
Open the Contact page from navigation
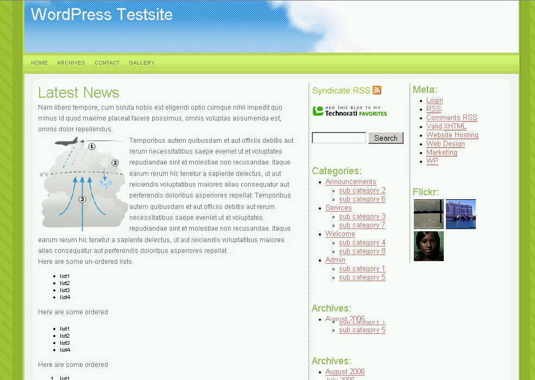[x=107, y=63]
